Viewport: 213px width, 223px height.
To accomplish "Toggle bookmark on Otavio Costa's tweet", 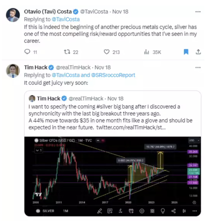I will [x=186, y=52].
